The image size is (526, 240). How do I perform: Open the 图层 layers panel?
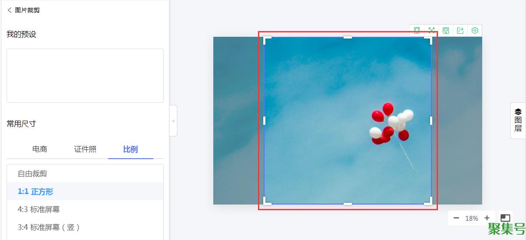point(518,120)
